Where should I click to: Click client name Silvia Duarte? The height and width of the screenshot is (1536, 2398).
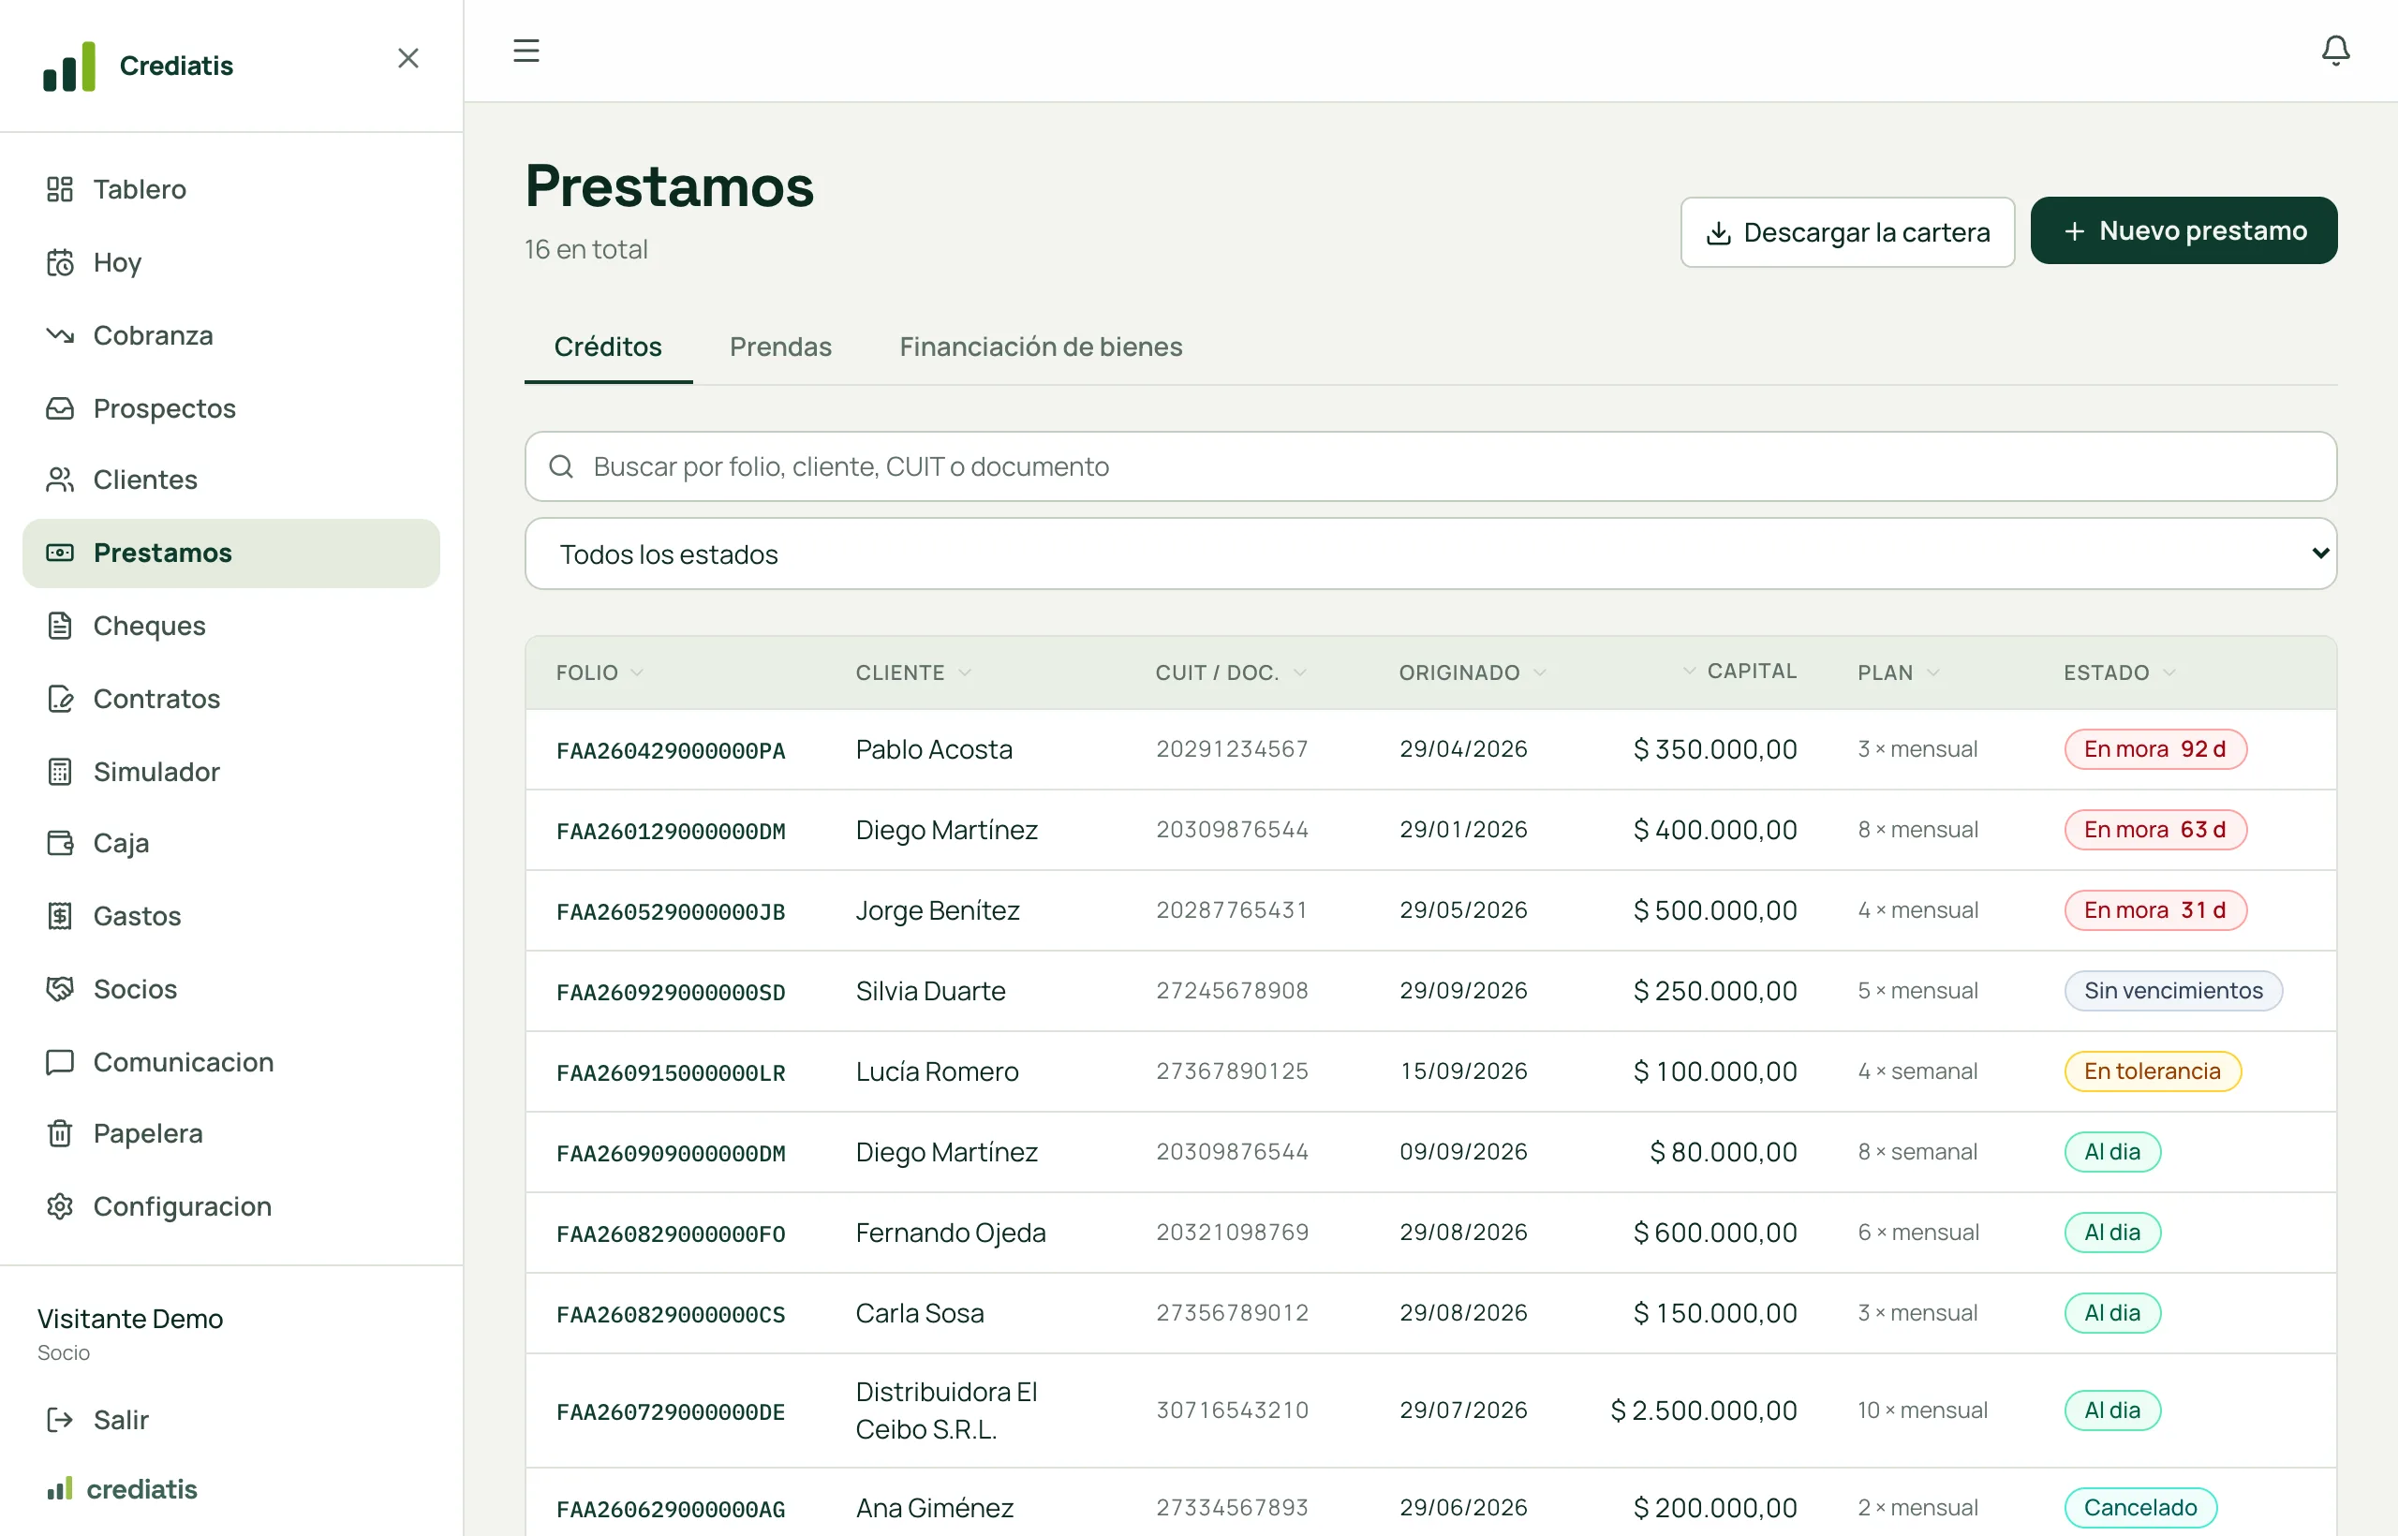(x=929, y=990)
